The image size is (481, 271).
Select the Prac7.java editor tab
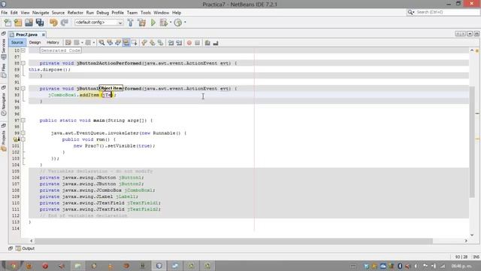26,35
